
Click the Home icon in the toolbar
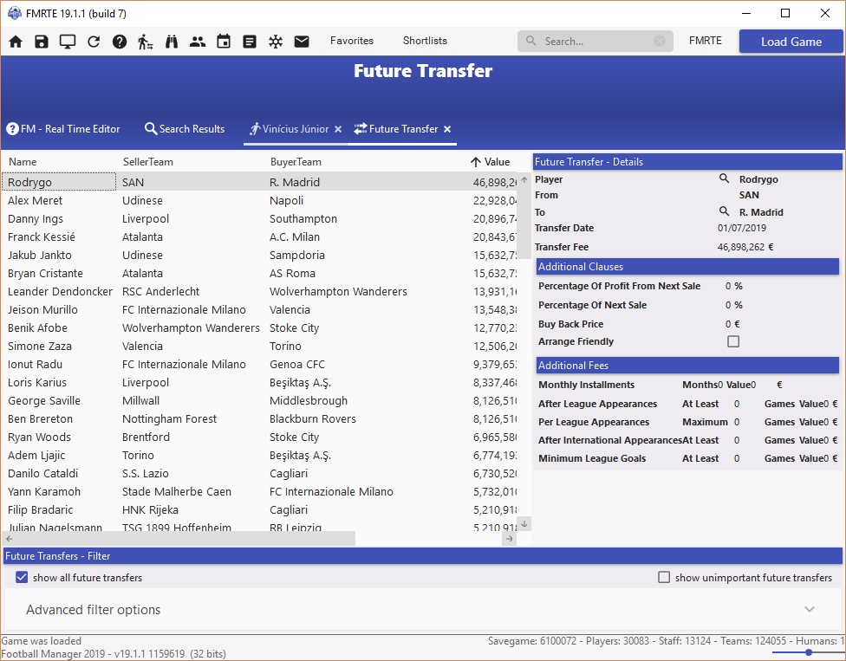[16, 42]
